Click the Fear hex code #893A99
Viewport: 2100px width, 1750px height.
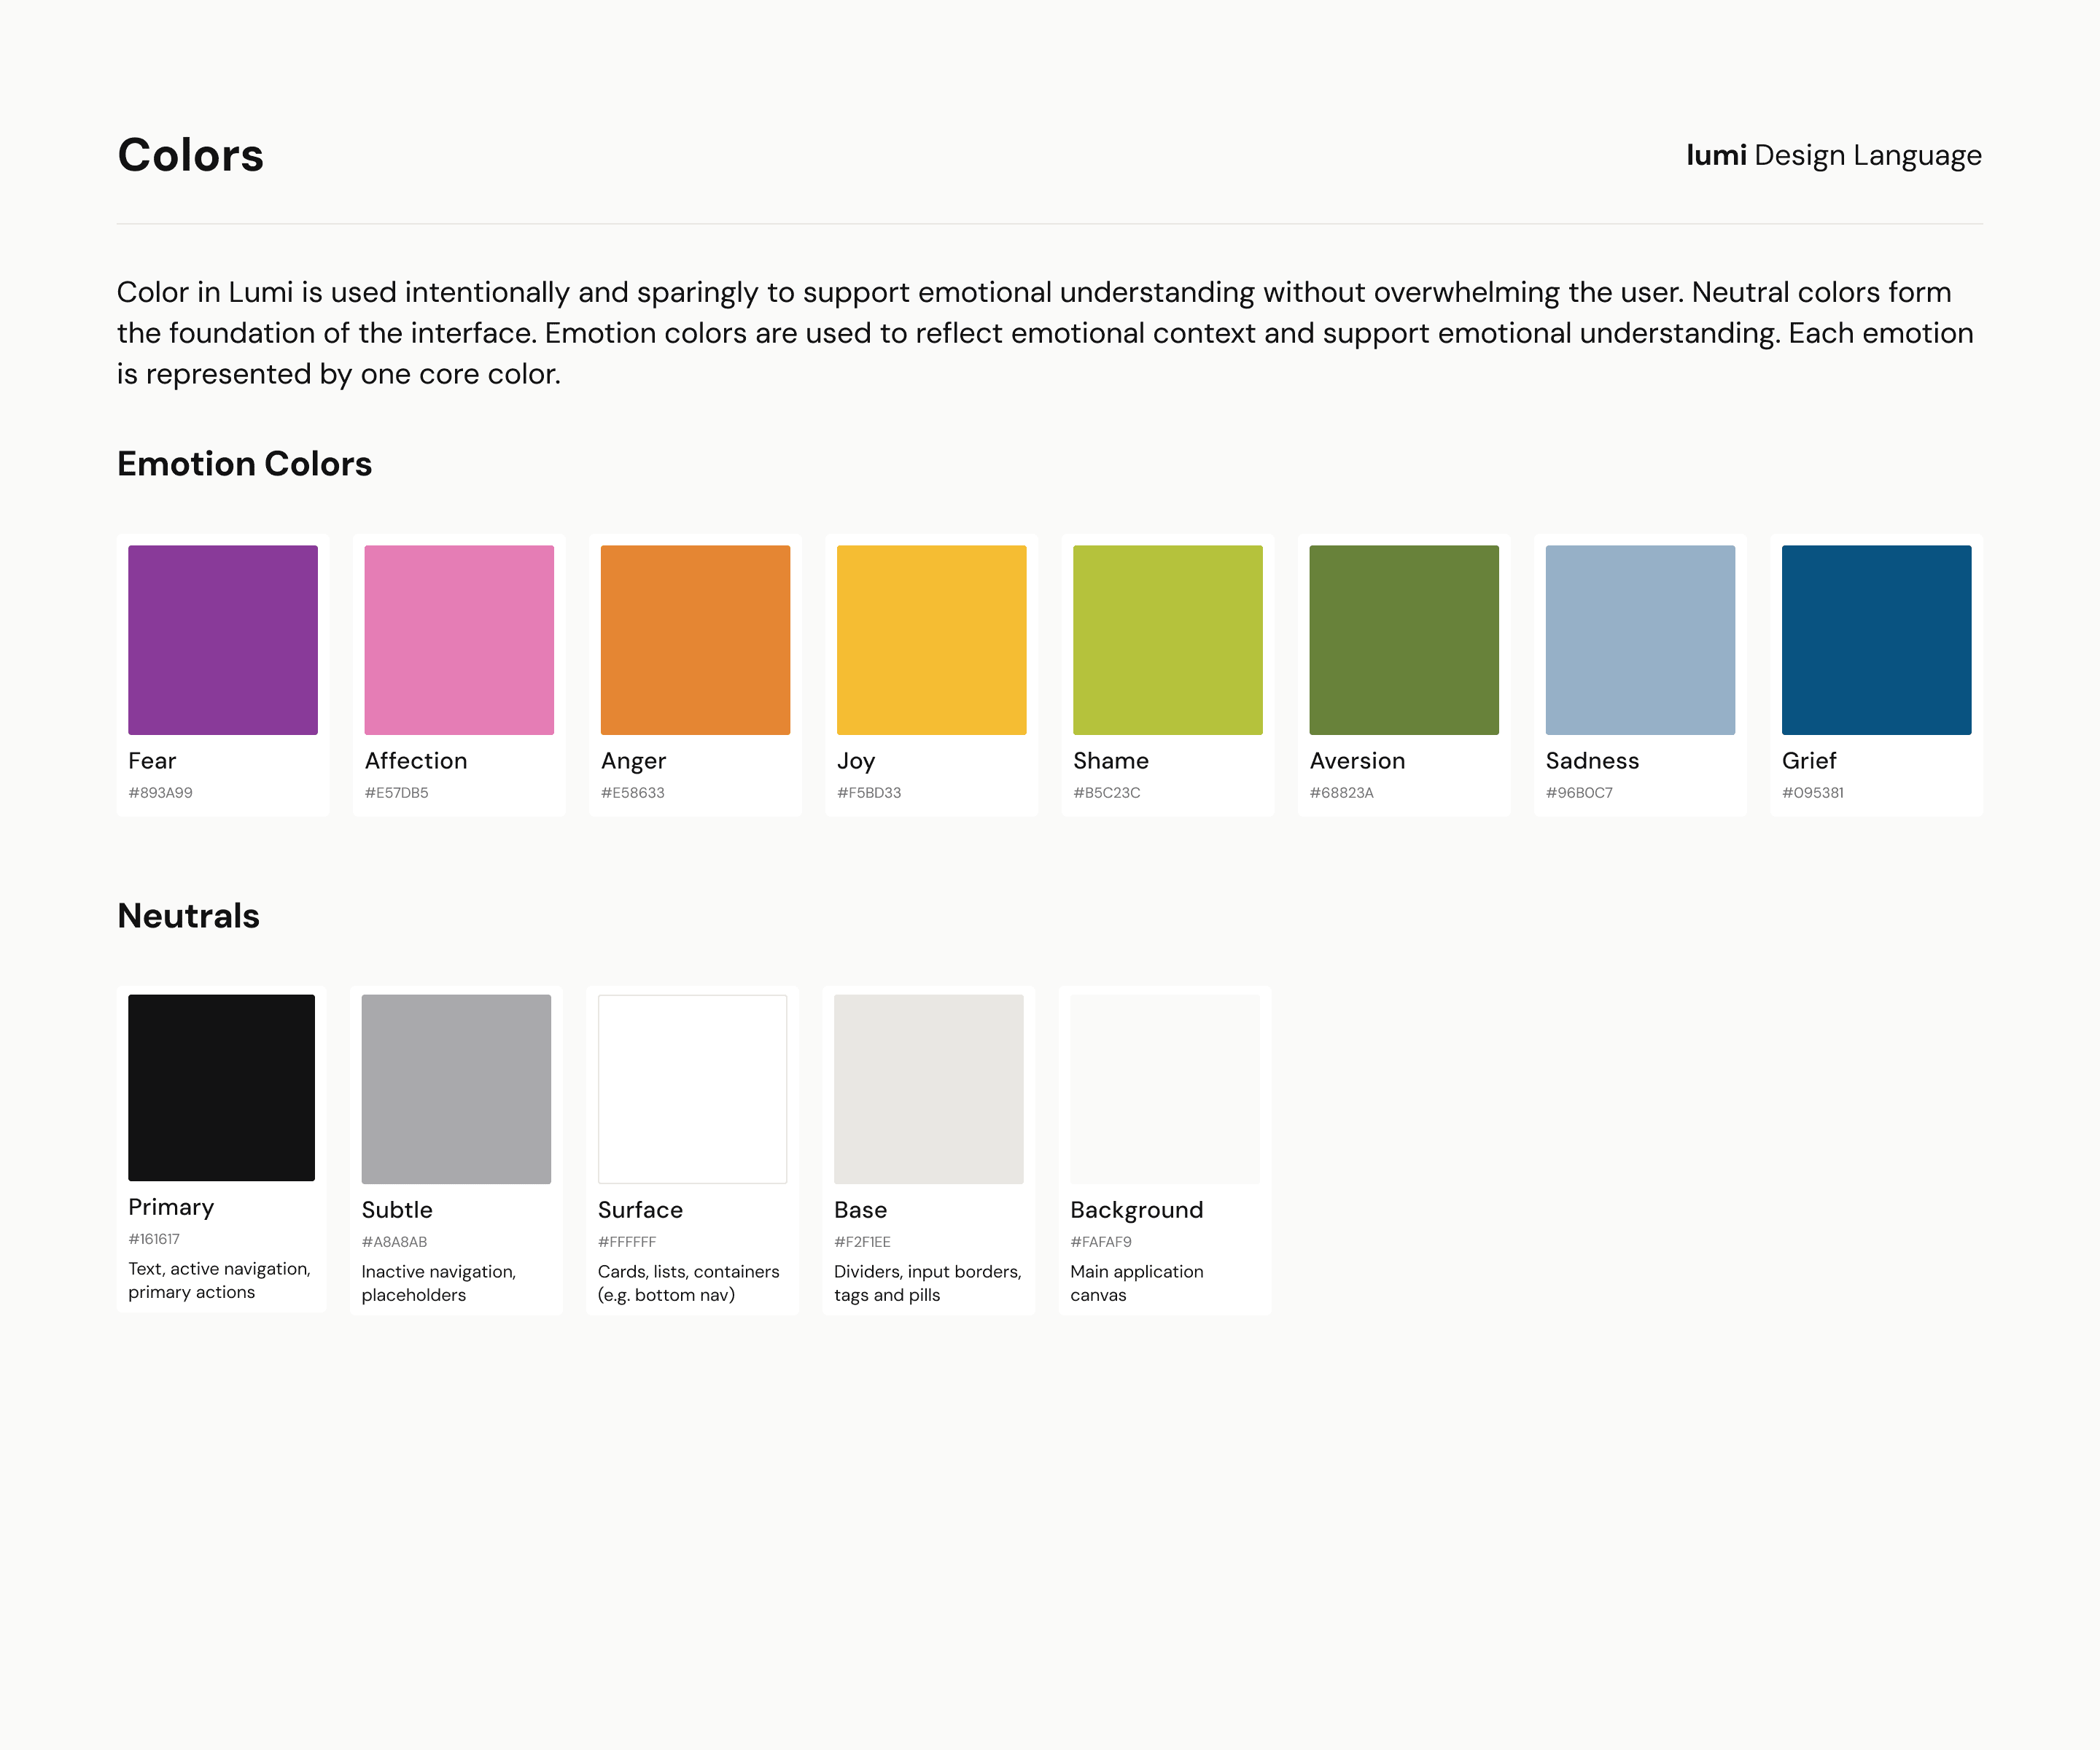pos(160,792)
